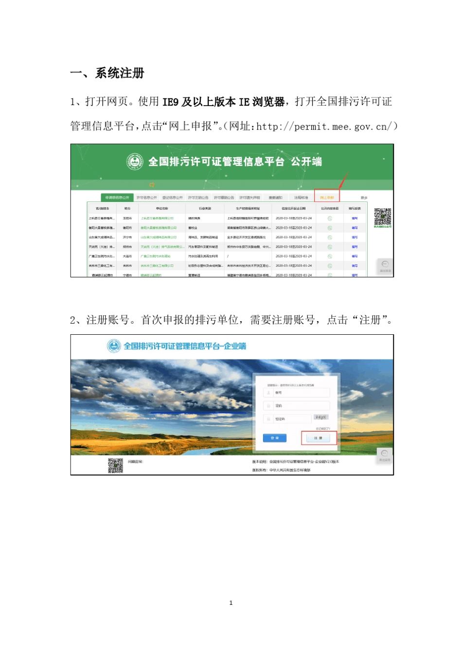Click 填写 feedback link in 天纳克 row
Viewport: 462px width, 654px height.
coord(355,247)
